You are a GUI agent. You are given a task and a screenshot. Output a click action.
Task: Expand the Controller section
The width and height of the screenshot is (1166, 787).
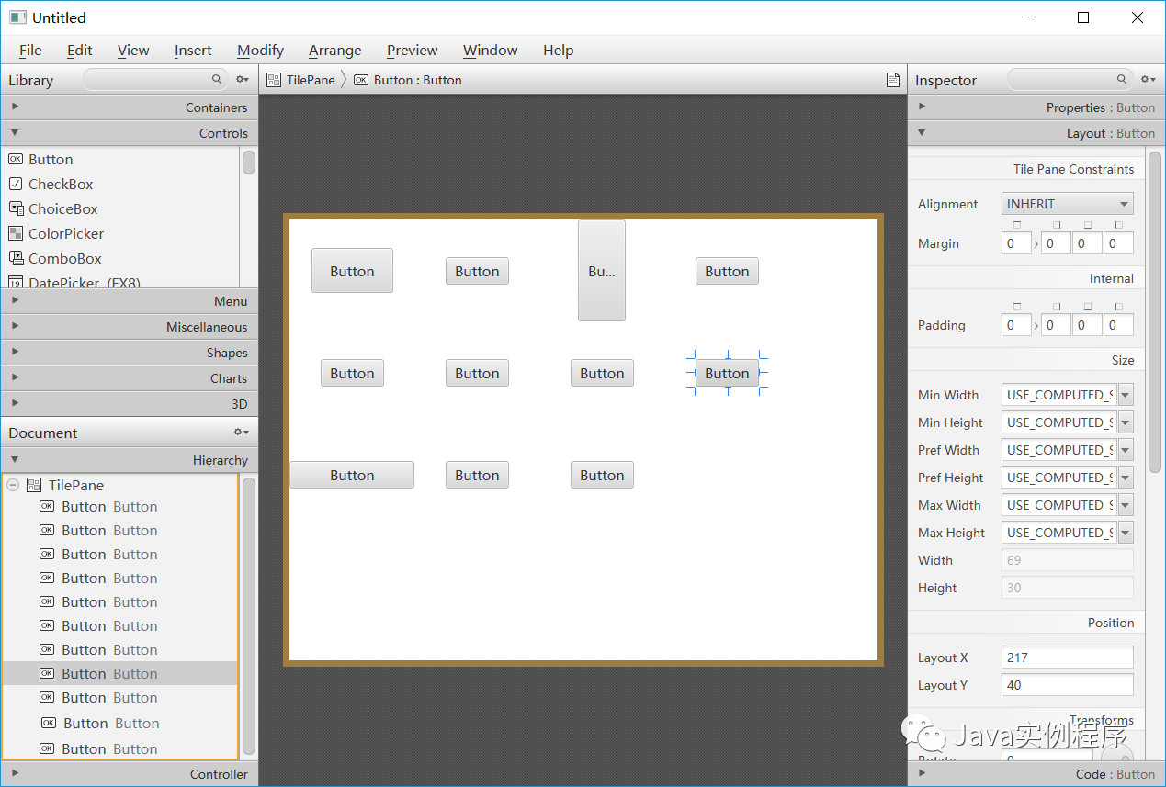pyautogui.click(x=129, y=774)
